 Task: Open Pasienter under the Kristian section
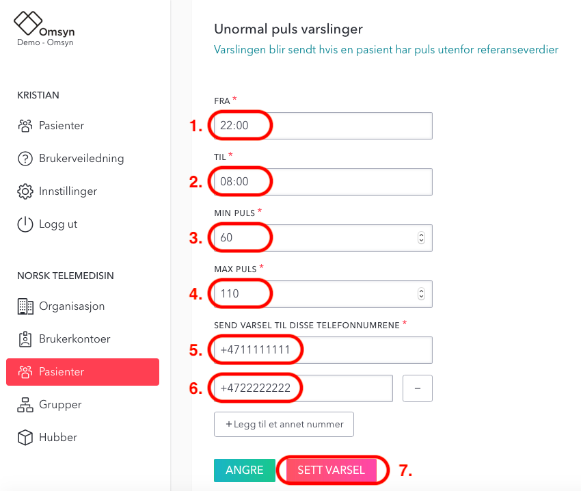point(51,126)
